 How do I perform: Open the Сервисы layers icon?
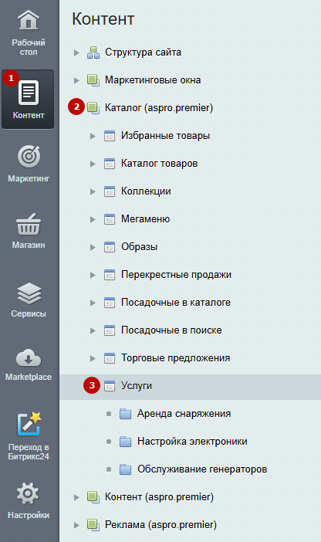coord(29,293)
